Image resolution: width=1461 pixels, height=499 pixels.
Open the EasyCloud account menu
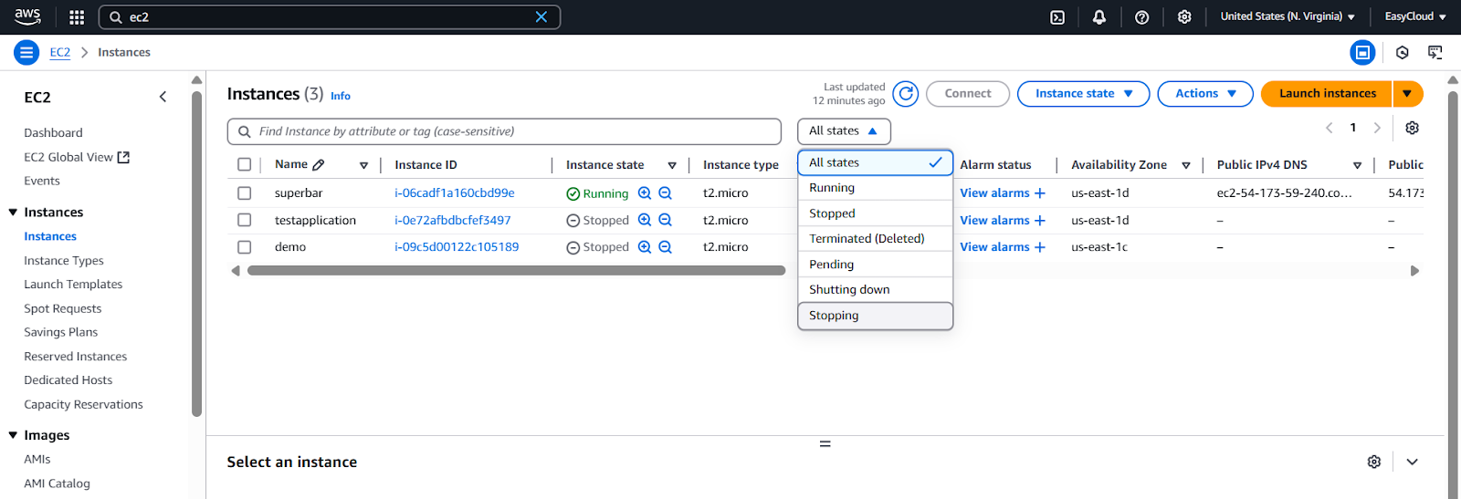coord(1415,16)
